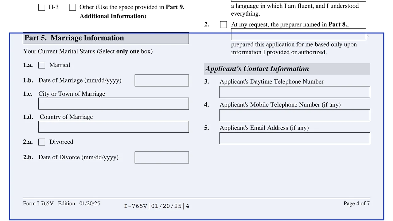Click the Part 5. Marriage Information heading
The width and height of the screenshot is (393, 221).
tap(106, 38)
